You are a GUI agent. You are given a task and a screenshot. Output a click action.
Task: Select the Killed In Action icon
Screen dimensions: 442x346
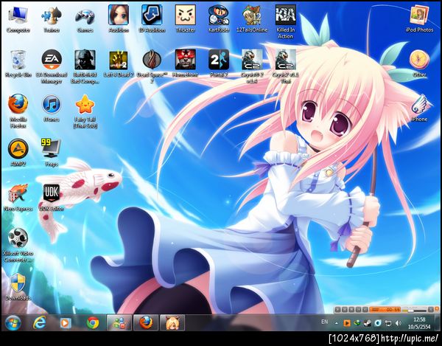click(x=286, y=22)
